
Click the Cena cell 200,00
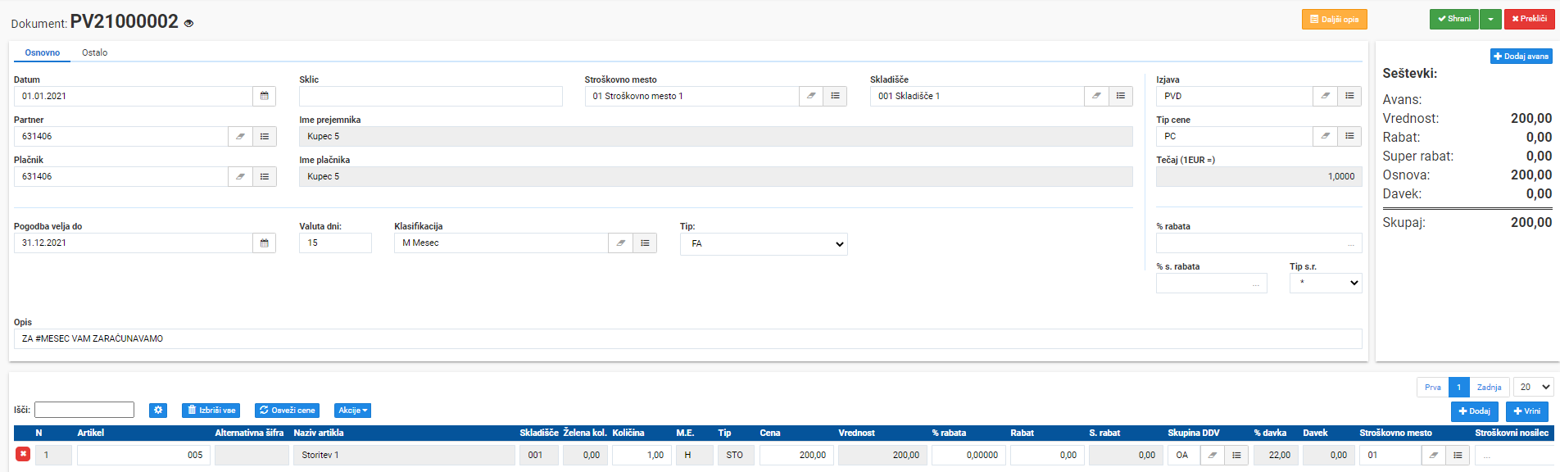tap(796, 455)
